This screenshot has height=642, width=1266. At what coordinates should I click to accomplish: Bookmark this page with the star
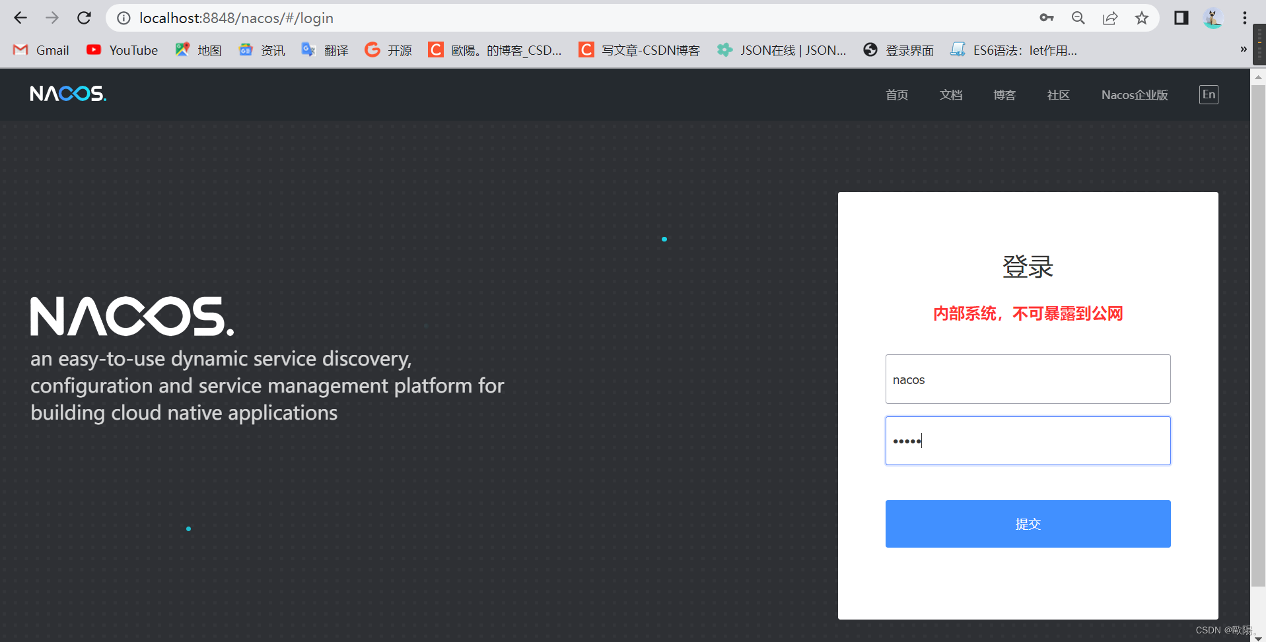[x=1142, y=18]
